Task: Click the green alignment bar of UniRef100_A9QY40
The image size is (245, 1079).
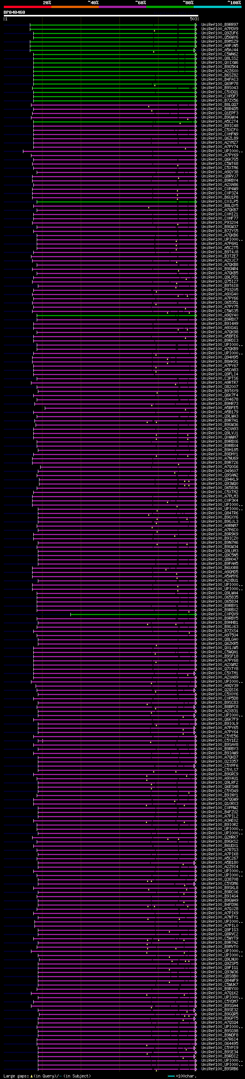Action: [117, 315]
